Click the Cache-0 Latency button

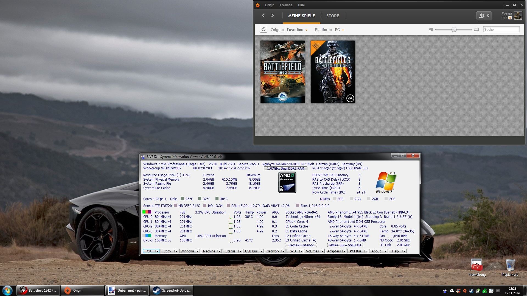[301, 245]
